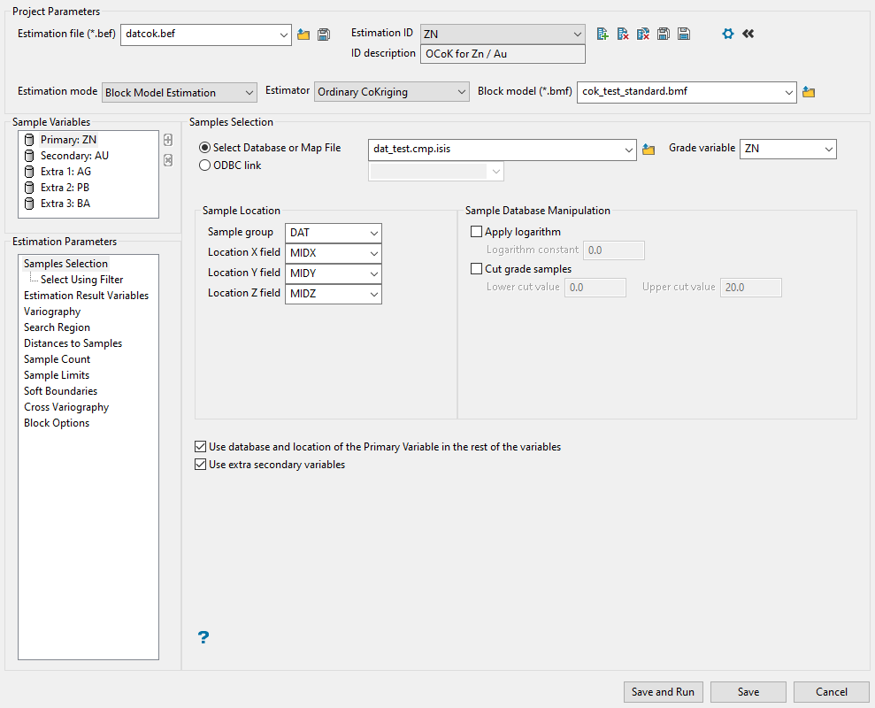
Task: Browse for an estimation .bef file
Action: pos(303,35)
